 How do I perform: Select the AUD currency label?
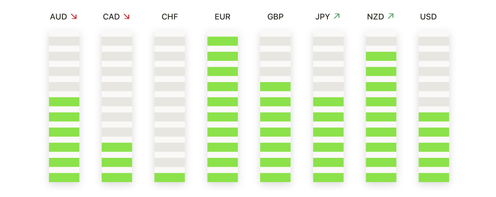pos(59,17)
